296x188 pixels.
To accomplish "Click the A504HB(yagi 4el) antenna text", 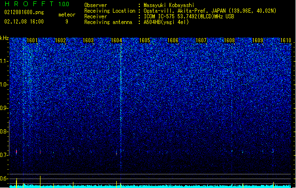I will [166, 22].
